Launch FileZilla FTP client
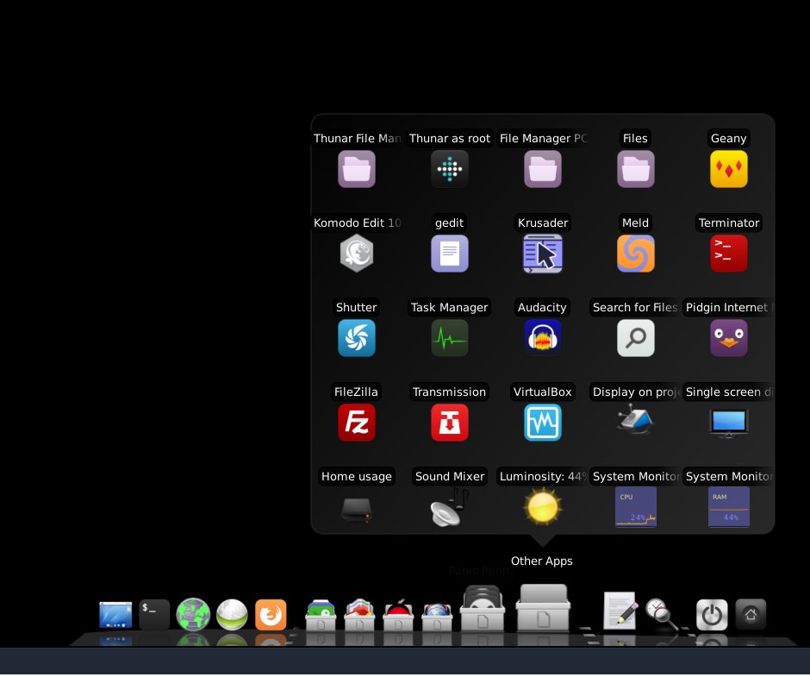Viewport: 810px width, 677px height. [x=357, y=423]
